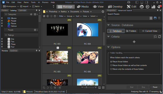
Task: Open the Filter dropdown
Action: (62, 16)
